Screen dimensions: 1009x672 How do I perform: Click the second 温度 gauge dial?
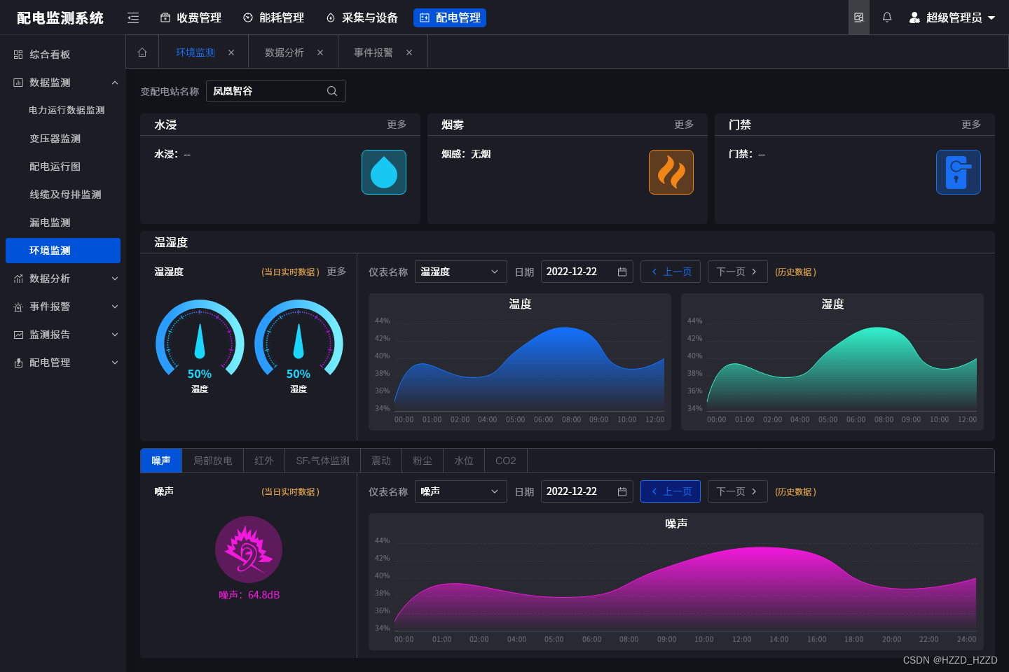coord(298,339)
